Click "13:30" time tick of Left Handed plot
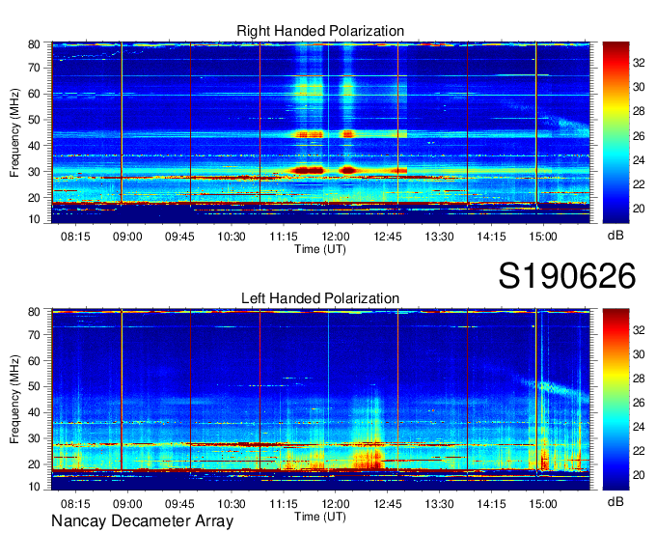 [439, 504]
